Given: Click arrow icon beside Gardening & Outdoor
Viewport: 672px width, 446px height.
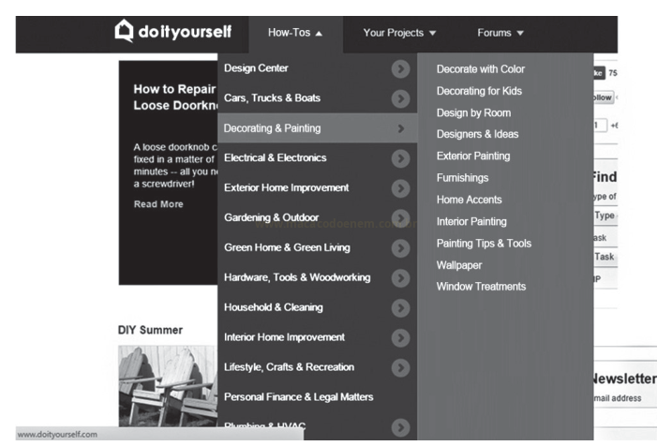Looking at the screenshot, I should 400,218.
